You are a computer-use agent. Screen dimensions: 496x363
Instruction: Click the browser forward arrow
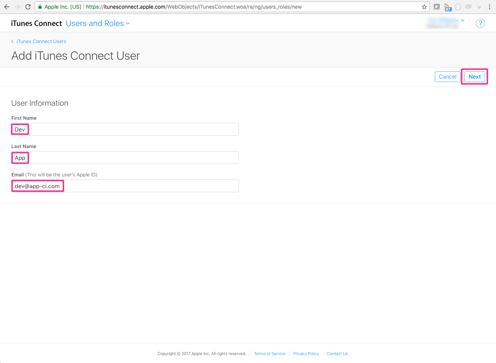tap(17, 7)
